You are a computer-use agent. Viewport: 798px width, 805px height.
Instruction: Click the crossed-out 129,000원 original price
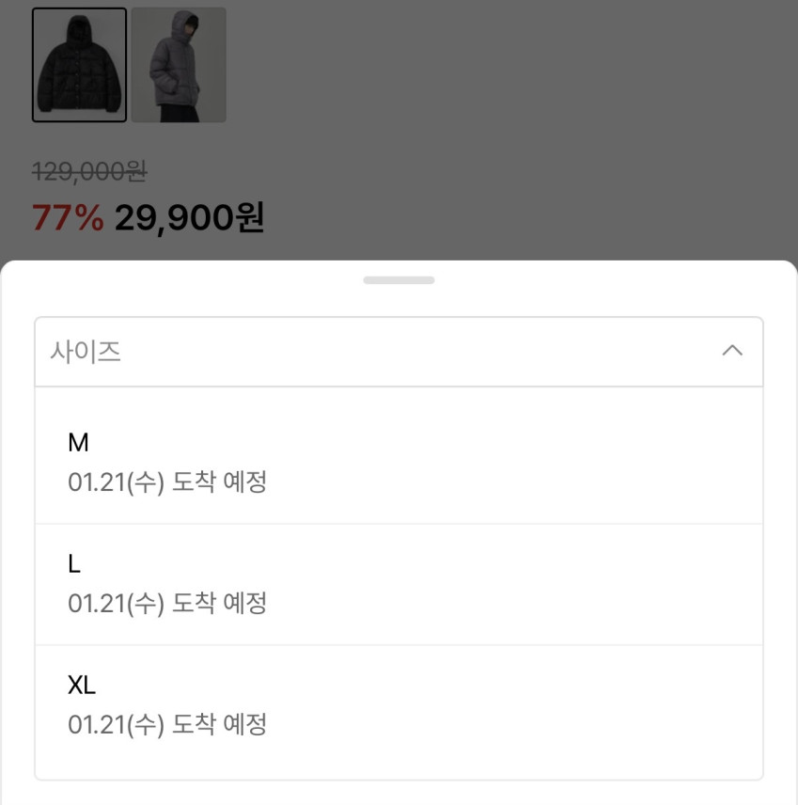click(x=89, y=171)
